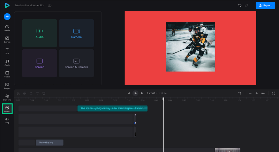Image resolution: width=279 pixels, height=152 pixels.
Task: Skip to the next clip
Action: (142, 93)
